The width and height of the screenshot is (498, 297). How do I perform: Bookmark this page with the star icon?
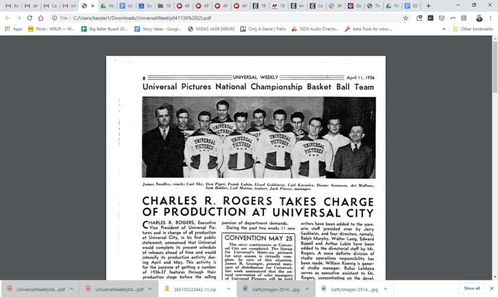coord(405,18)
